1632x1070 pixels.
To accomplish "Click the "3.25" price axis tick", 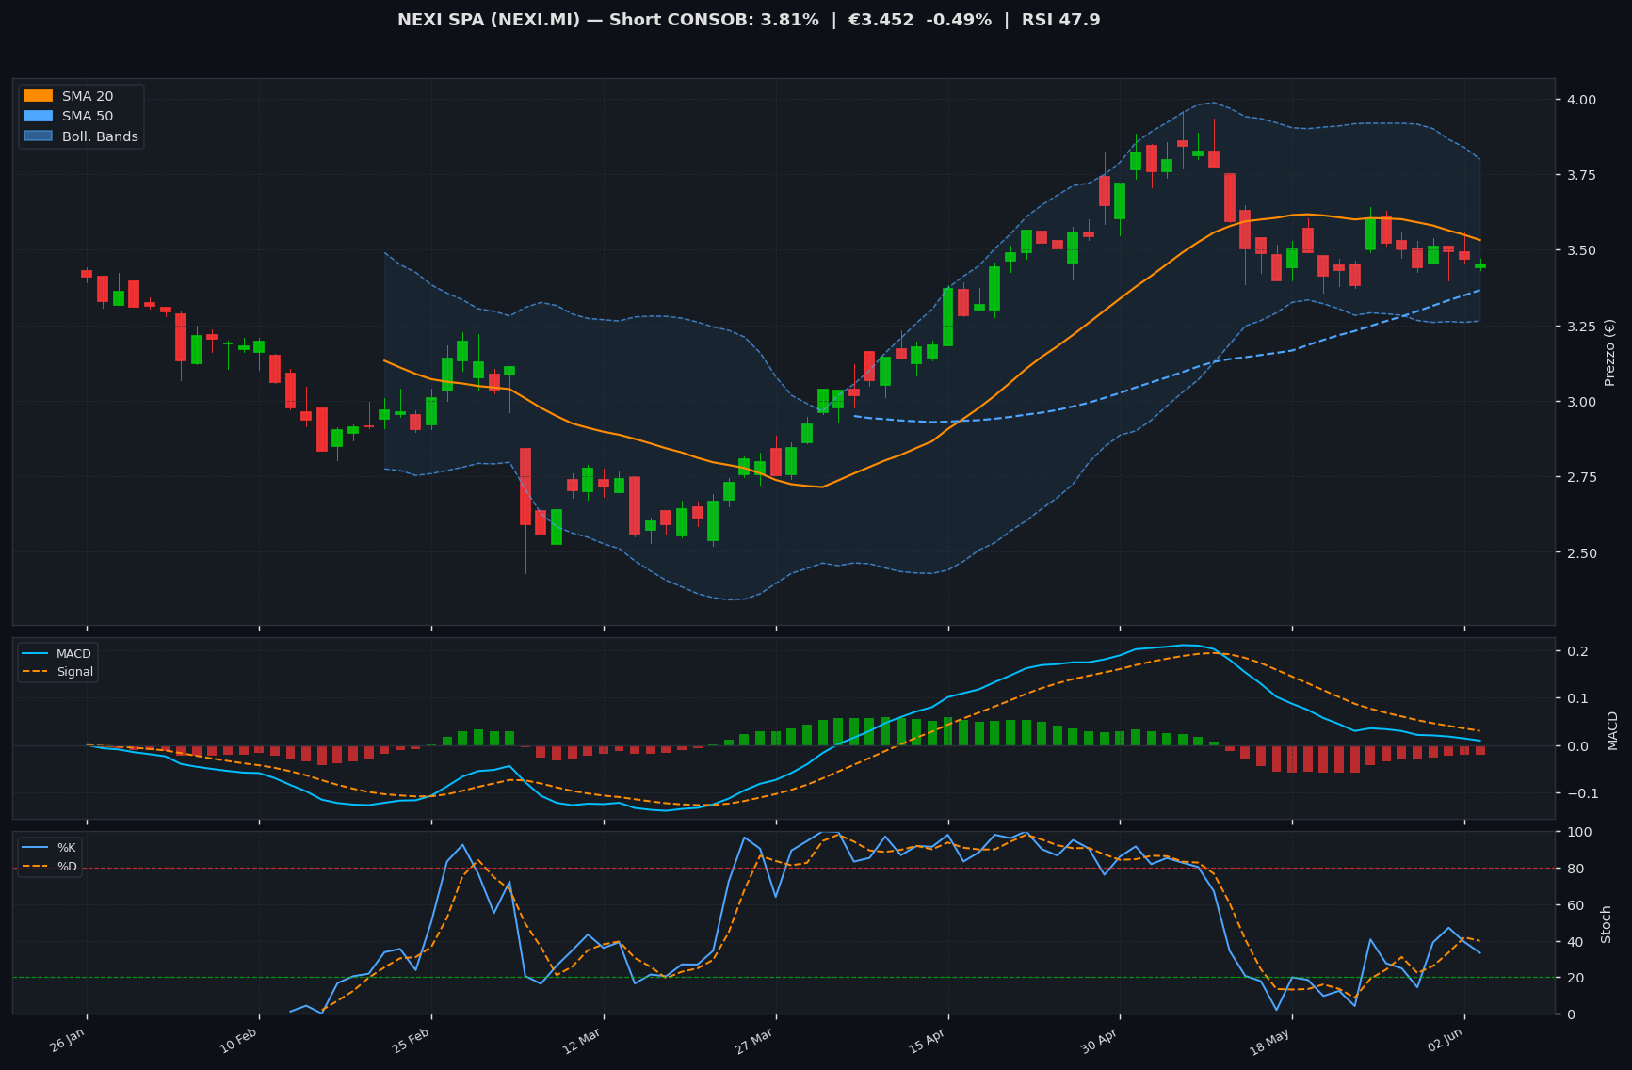I will click(x=1581, y=327).
